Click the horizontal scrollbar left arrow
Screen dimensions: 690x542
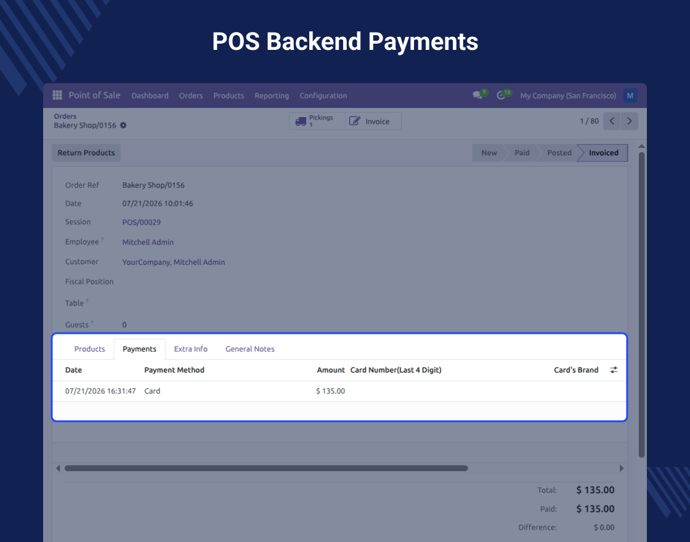coord(58,468)
